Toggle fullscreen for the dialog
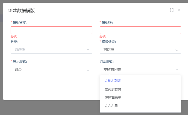The image size is (188, 115). click(x=172, y=10)
